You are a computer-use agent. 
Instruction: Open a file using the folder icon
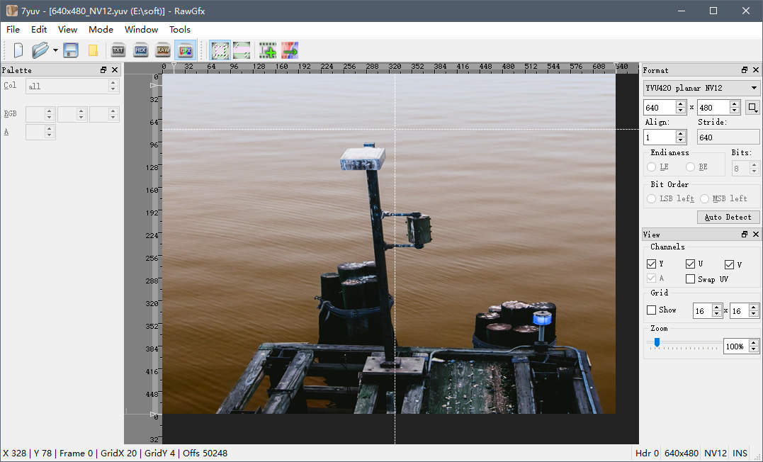point(39,50)
